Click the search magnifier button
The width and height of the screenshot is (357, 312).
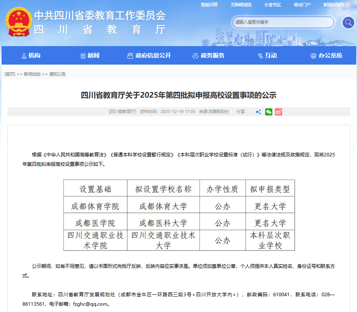(348, 22)
